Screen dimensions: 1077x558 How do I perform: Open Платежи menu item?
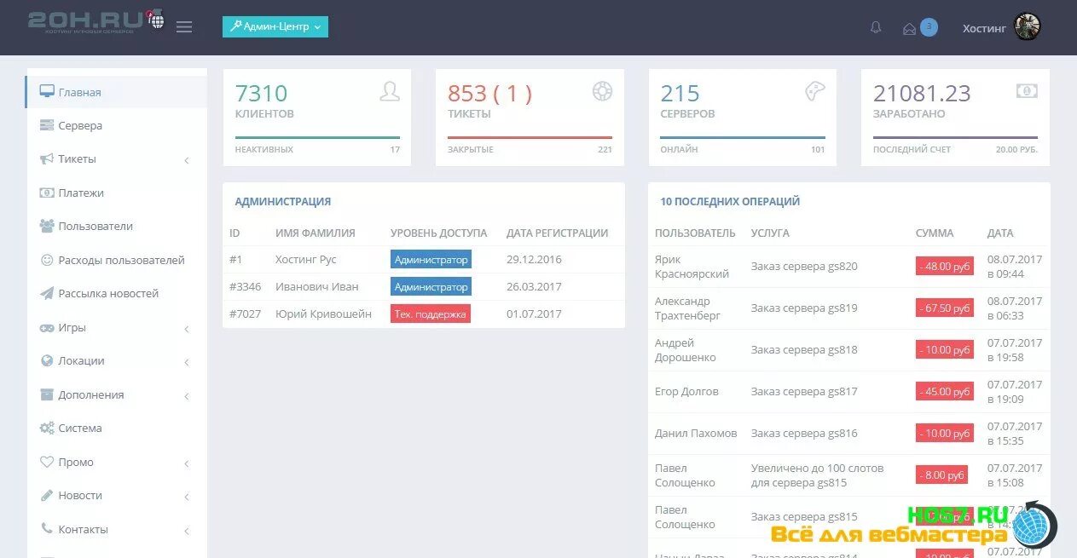tap(116, 193)
